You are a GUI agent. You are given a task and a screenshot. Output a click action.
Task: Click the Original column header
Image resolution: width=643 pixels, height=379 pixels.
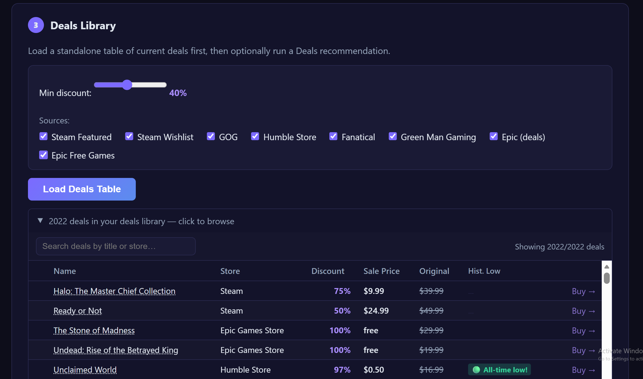tap(434, 271)
